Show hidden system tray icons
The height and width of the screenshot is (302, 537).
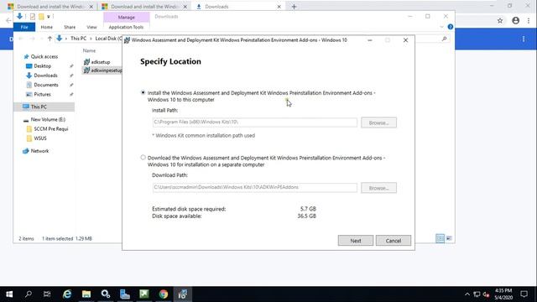(x=467, y=294)
